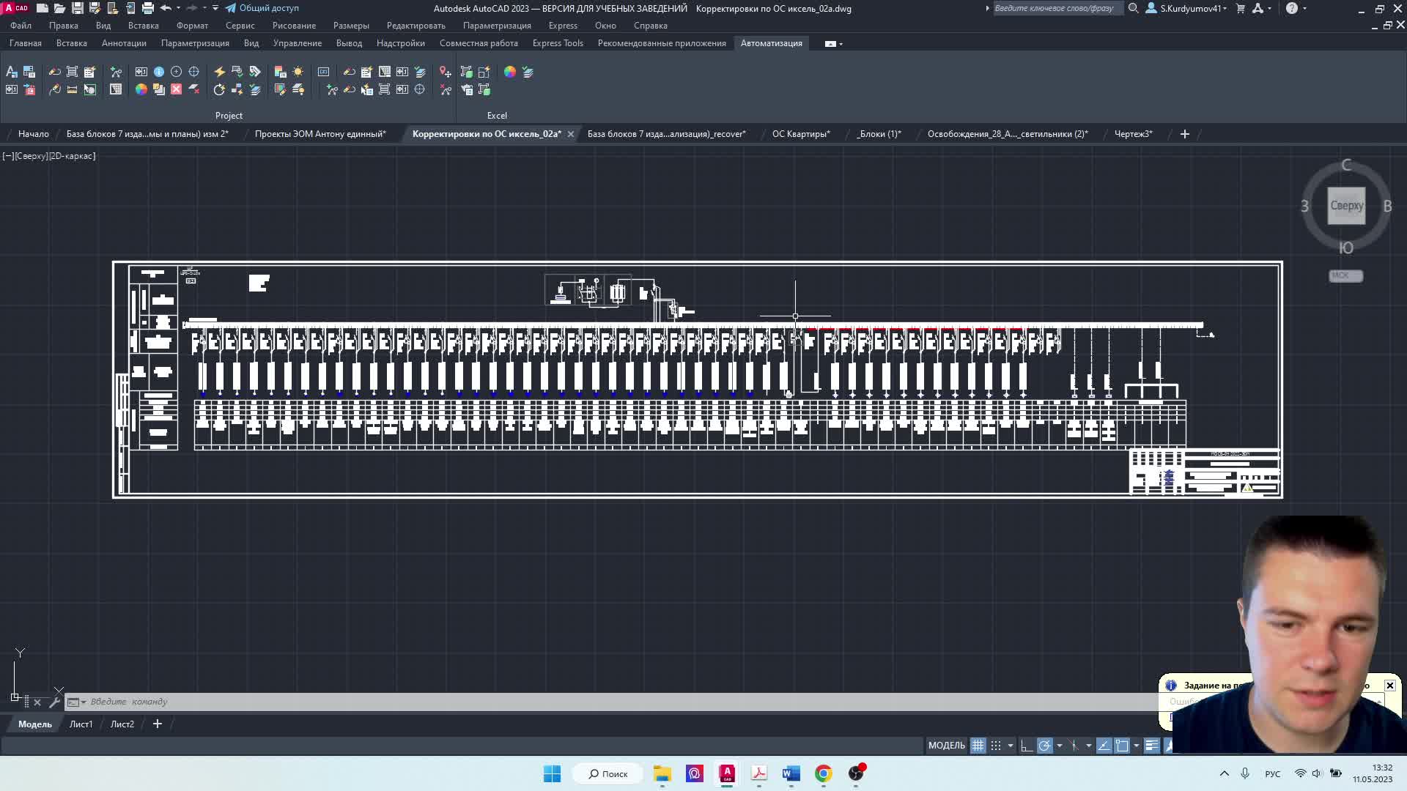Click the Общий доступ share button
Image resolution: width=1407 pixels, height=791 pixels.
262,8
